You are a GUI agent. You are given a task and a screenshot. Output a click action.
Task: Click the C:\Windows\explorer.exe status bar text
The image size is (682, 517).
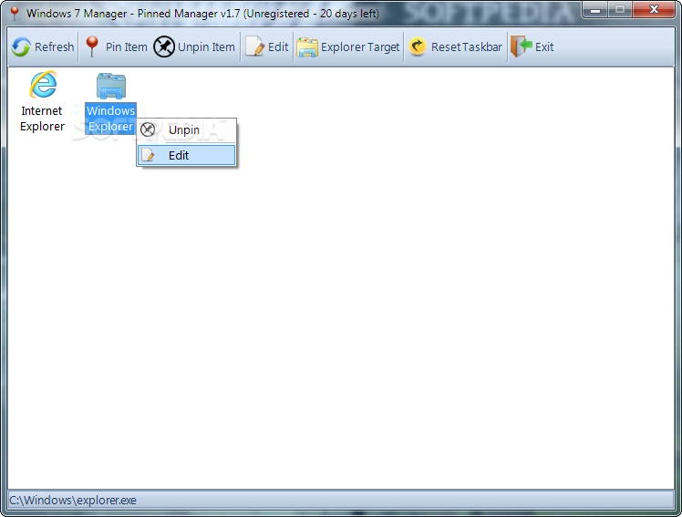coord(73,500)
